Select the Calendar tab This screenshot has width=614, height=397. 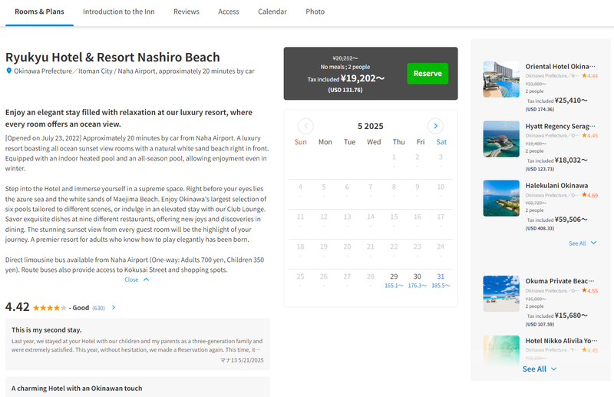(x=272, y=12)
